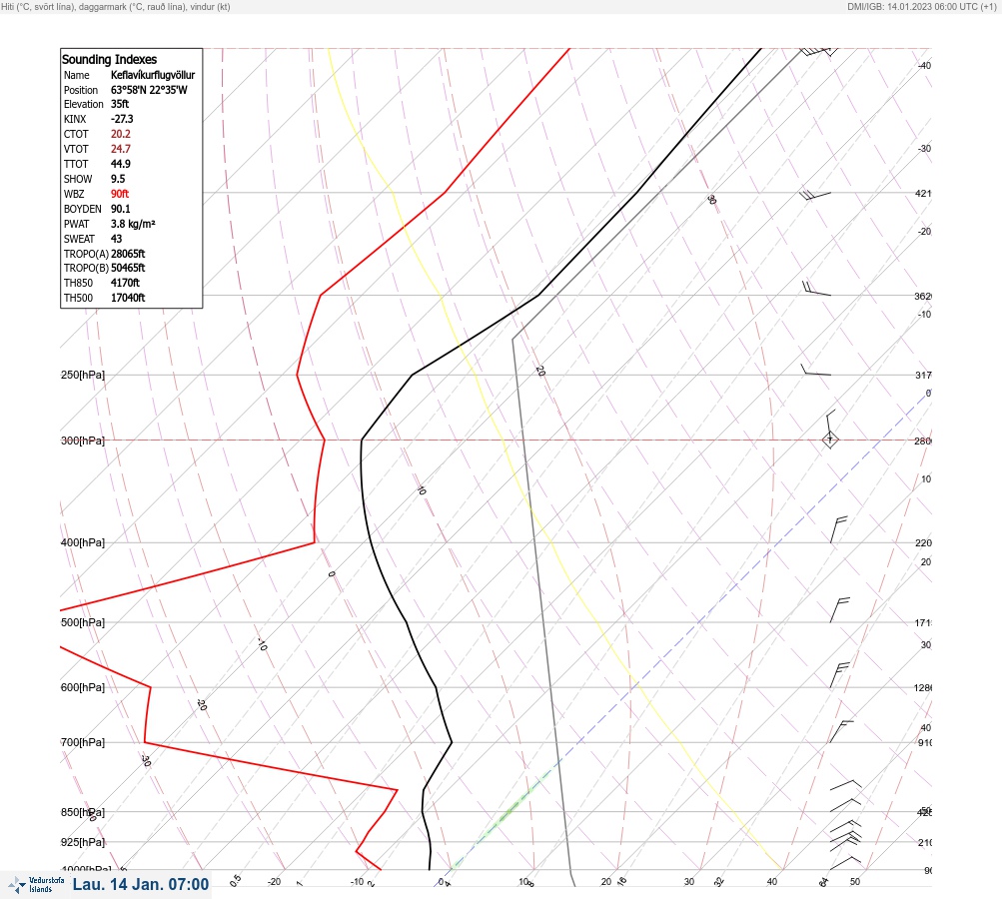Viewport: 1002px width, 899px height.
Task: Click the '500[hPa]' pressure label
Action: pos(83,622)
